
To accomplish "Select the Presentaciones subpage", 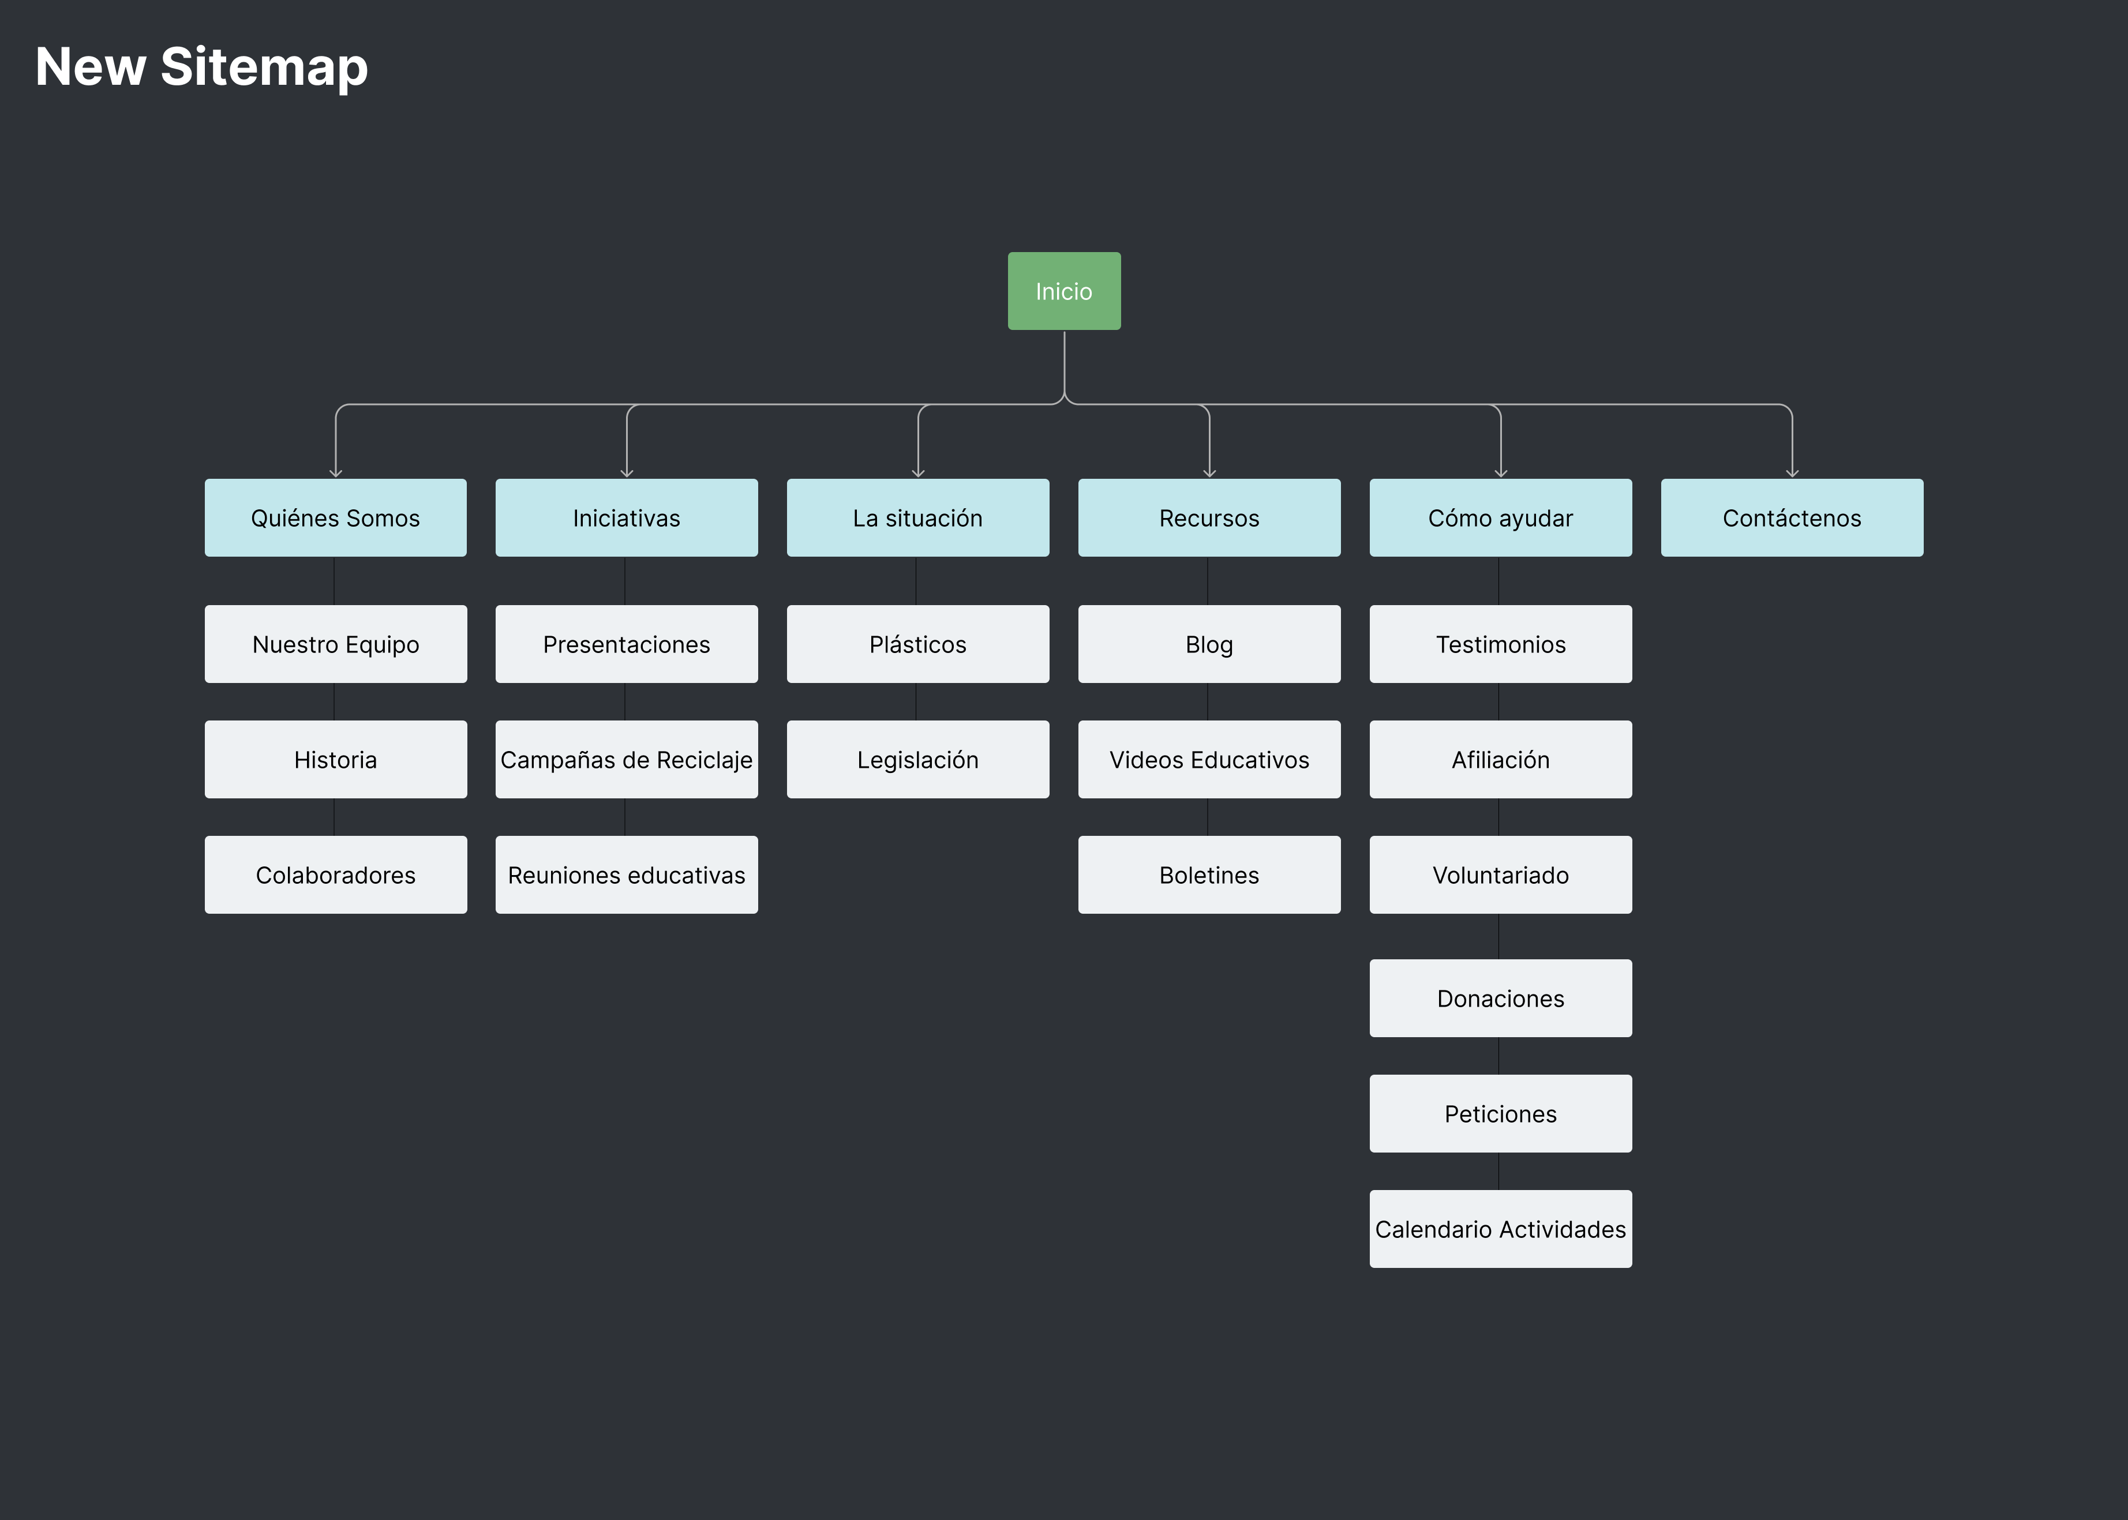I will [x=626, y=643].
